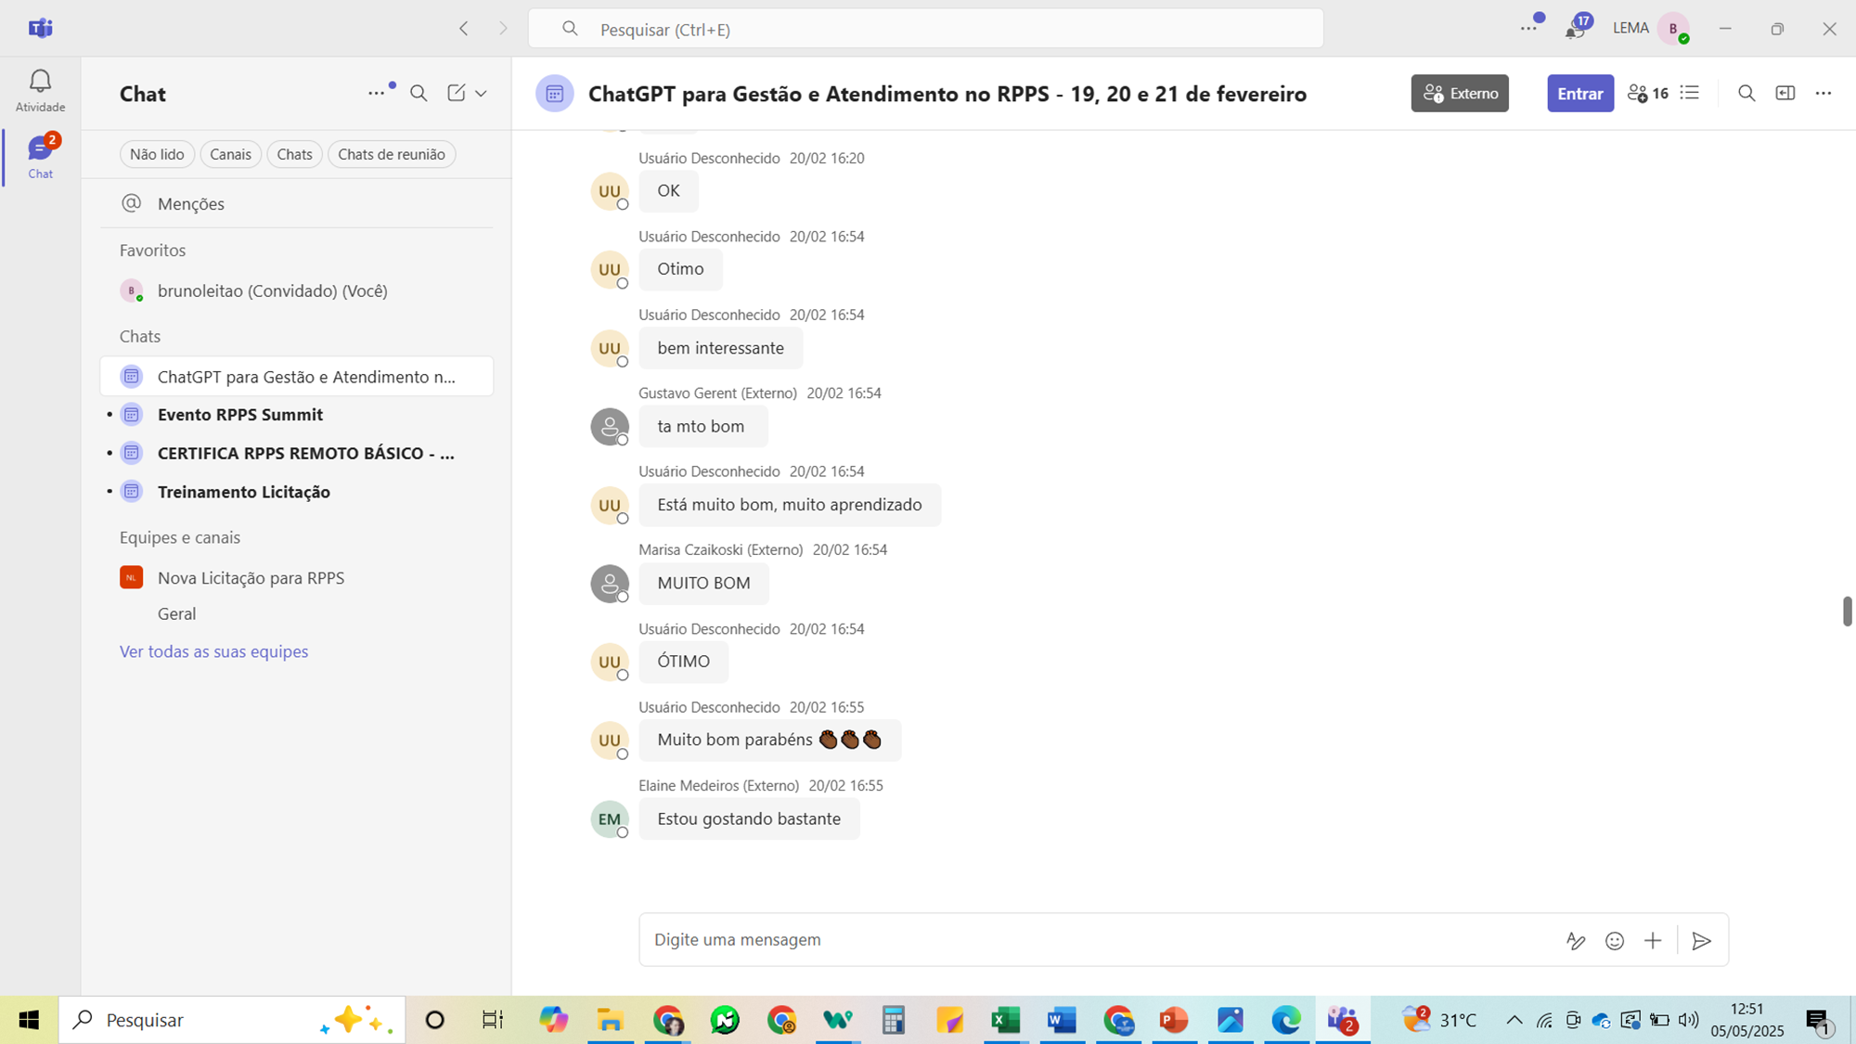Click the 'bem interessante' message
The height and width of the screenshot is (1044, 1856).
click(x=720, y=348)
